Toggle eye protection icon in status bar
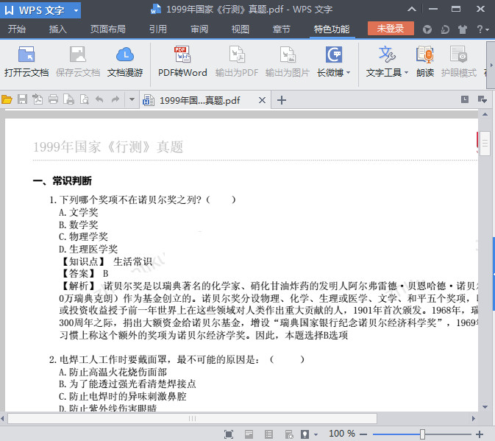 click(x=305, y=434)
